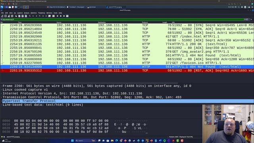The image size is (254, 143).
Task: Open a capture file from the toolbar
Action: pyautogui.click(x=16, y=16)
